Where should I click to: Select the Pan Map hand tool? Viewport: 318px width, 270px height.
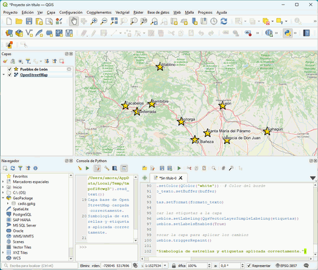[x=74, y=21]
